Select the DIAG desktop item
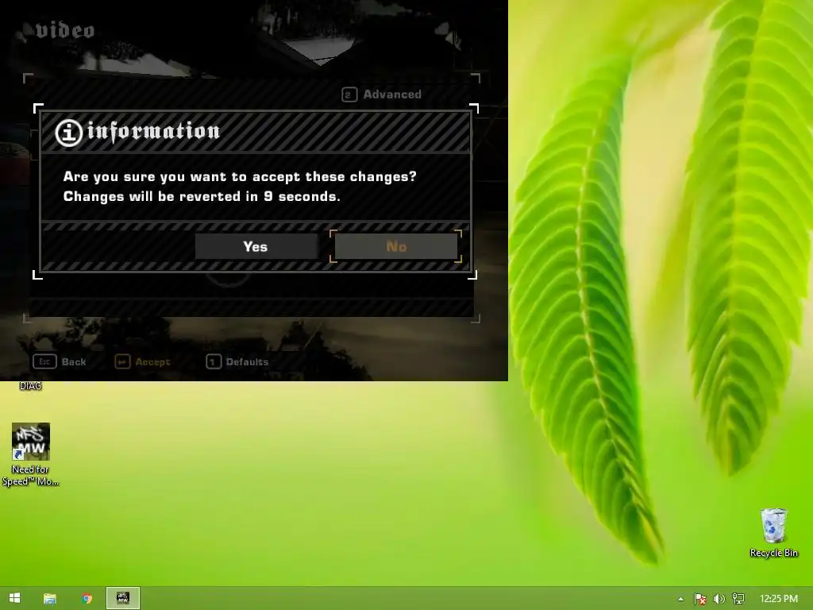Viewport: 813px width, 610px height. coord(30,386)
